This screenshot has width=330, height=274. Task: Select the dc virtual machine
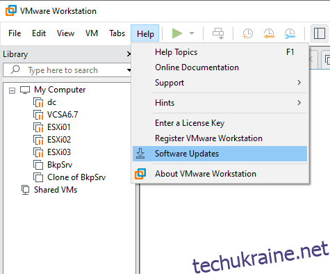(x=51, y=102)
